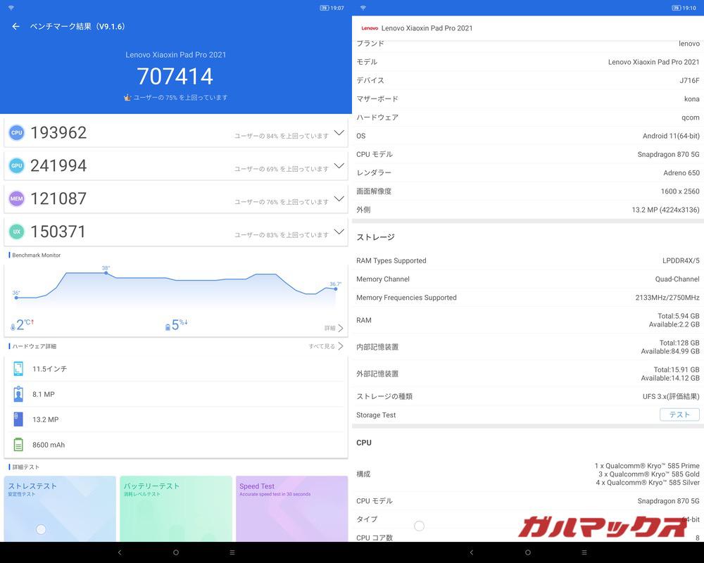
Task: Tap the front camera icon beside 8.1 MP
Action: [x=18, y=393]
